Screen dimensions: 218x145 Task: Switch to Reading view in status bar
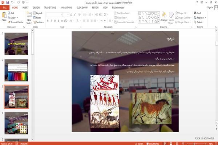coord(177,144)
